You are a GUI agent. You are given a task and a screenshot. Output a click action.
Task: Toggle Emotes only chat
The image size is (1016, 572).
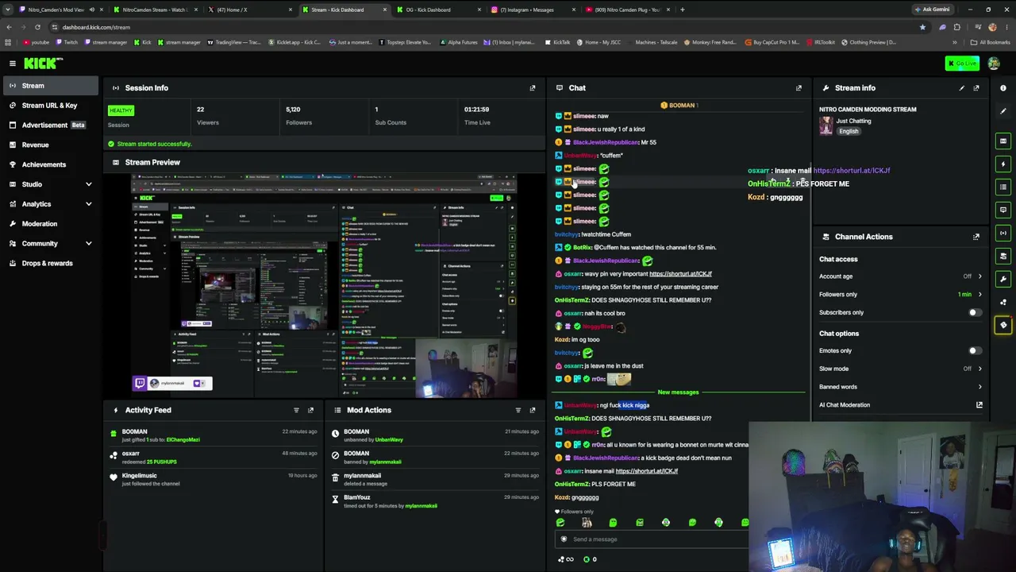point(974,351)
